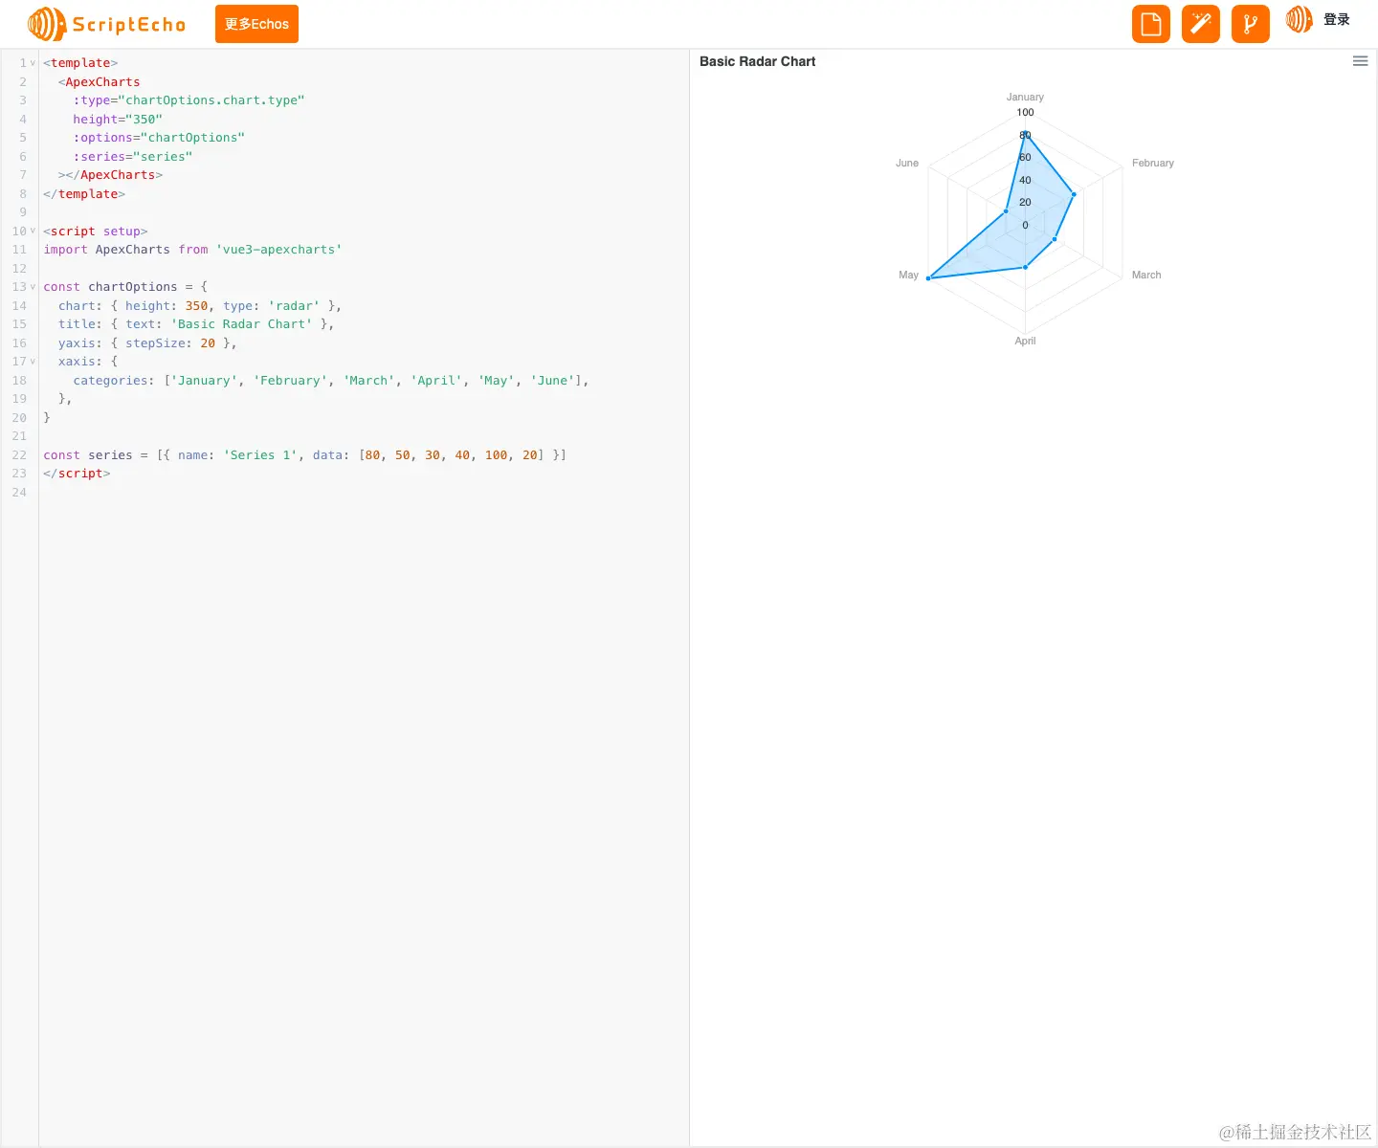Image resolution: width=1378 pixels, height=1148 pixels.
Task: Click line number 22 in the gutter
Action: tap(19, 455)
